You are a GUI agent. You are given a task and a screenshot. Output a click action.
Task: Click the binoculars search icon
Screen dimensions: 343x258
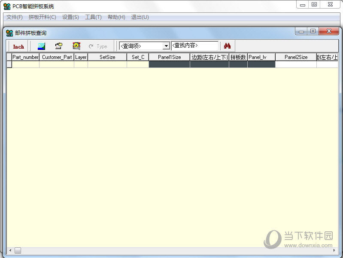[x=227, y=46]
